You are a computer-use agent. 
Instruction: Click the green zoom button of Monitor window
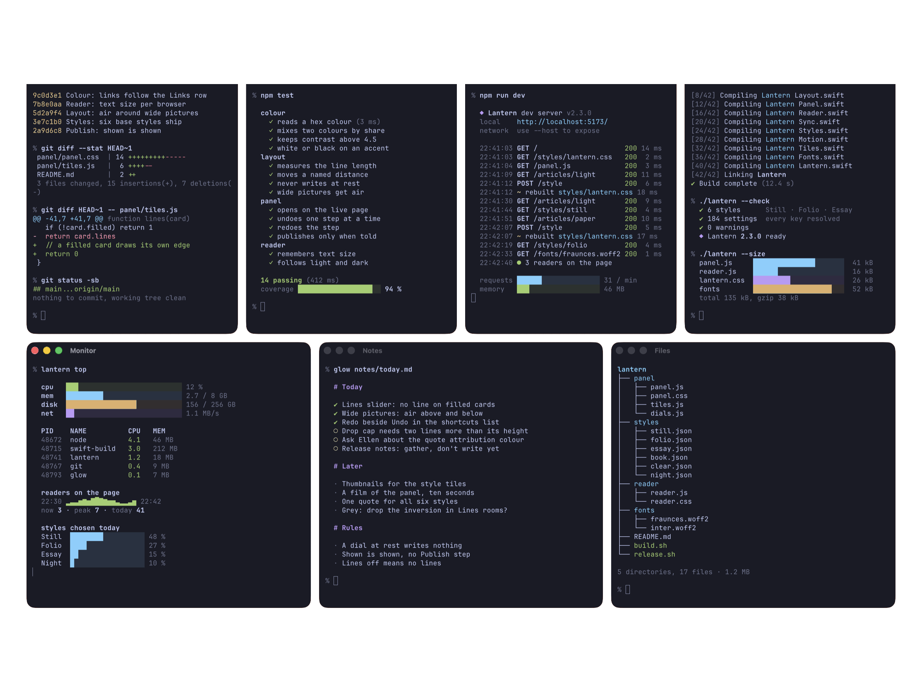pyautogui.click(x=59, y=350)
